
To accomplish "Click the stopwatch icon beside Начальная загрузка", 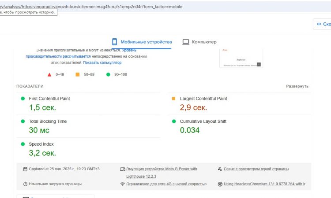I will coord(25,184).
